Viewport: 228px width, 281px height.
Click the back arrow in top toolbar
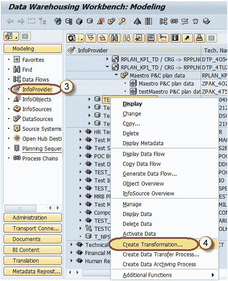(10, 22)
